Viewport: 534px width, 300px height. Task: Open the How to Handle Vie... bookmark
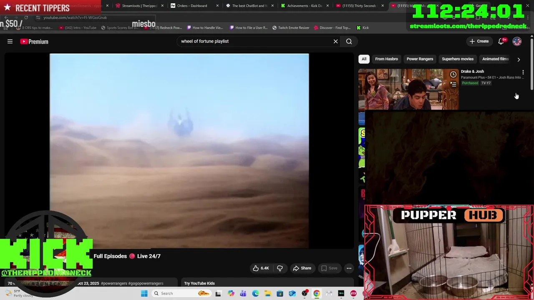(205, 28)
